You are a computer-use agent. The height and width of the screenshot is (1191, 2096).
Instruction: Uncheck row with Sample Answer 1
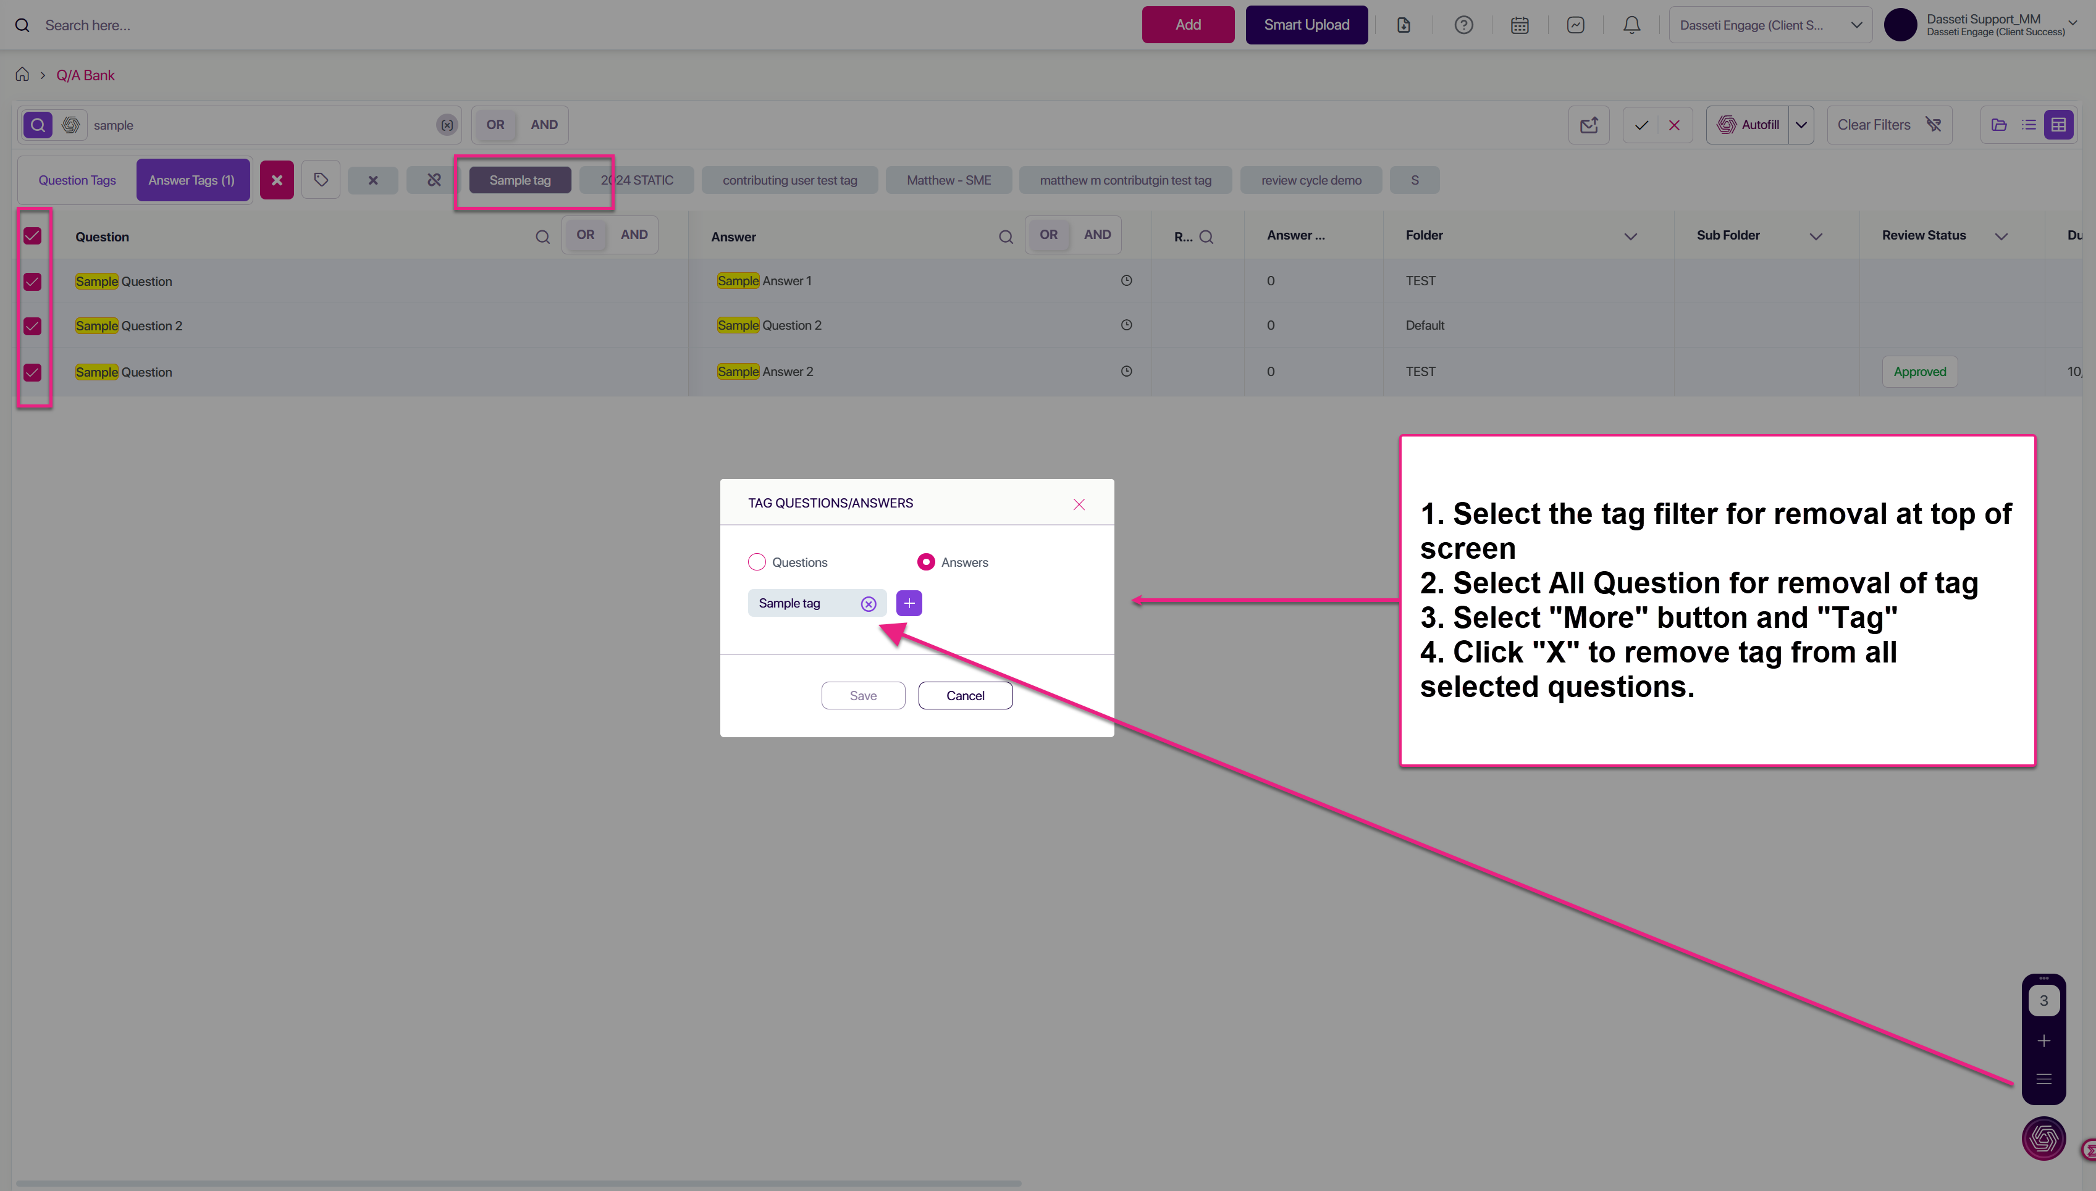pyautogui.click(x=33, y=282)
